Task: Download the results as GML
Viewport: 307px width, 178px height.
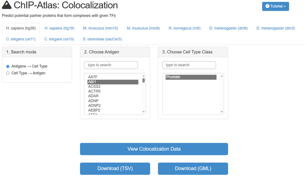Action: (x=193, y=168)
